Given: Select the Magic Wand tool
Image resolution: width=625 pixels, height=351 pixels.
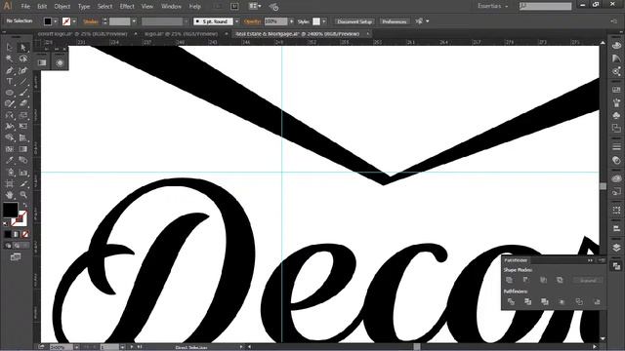Looking at the screenshot, I should point(10,58).
